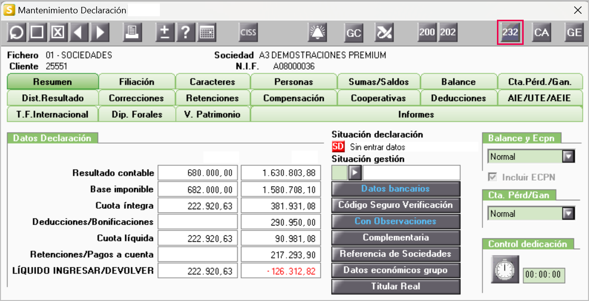Expand the Balance y Ecpn dropdown
The image size is (589, 301).
click(568, 156)
